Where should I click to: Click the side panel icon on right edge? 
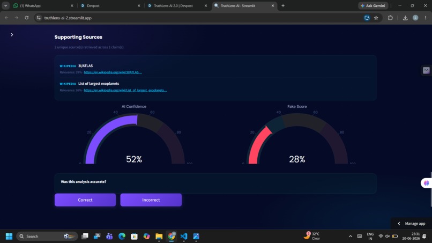pos(426,70)
